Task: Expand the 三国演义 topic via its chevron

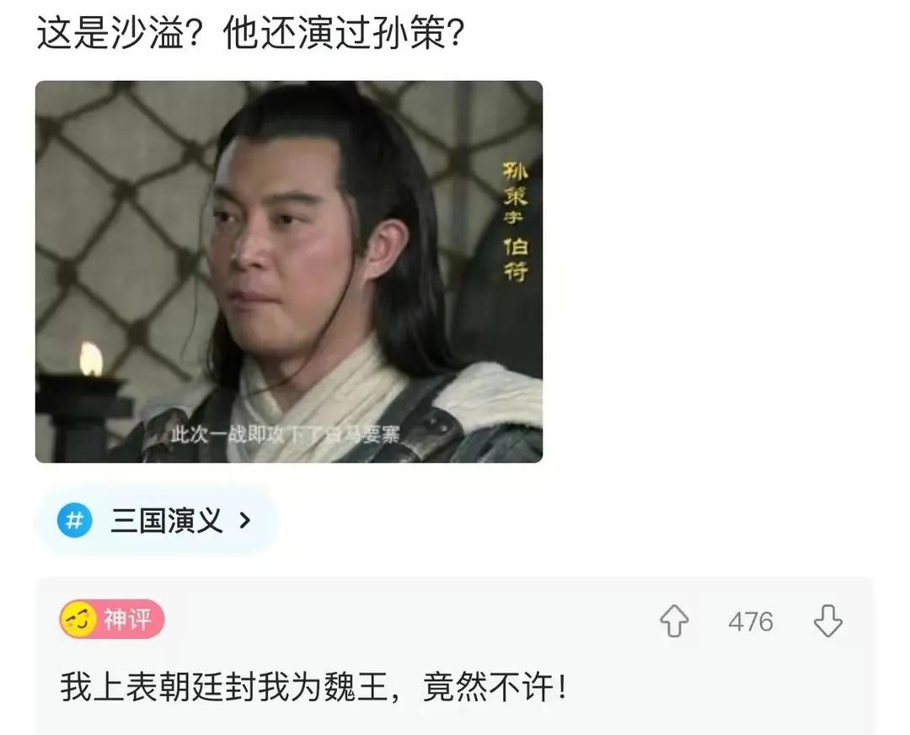Action: tap(245, 520)
